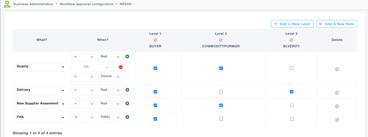Screen dimensions: 368x137
Task: Open the FHA != operator dropdown
Action: (x=84, y=118)
